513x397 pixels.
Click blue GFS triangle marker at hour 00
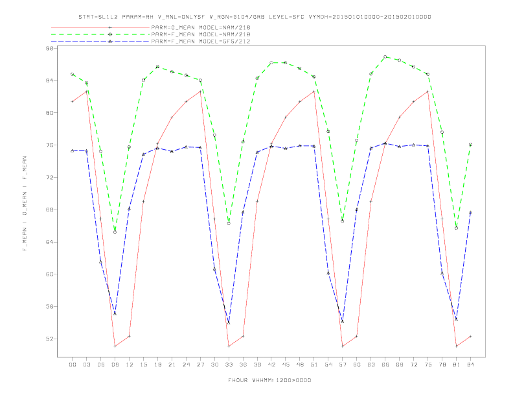[x=73, y=150]
